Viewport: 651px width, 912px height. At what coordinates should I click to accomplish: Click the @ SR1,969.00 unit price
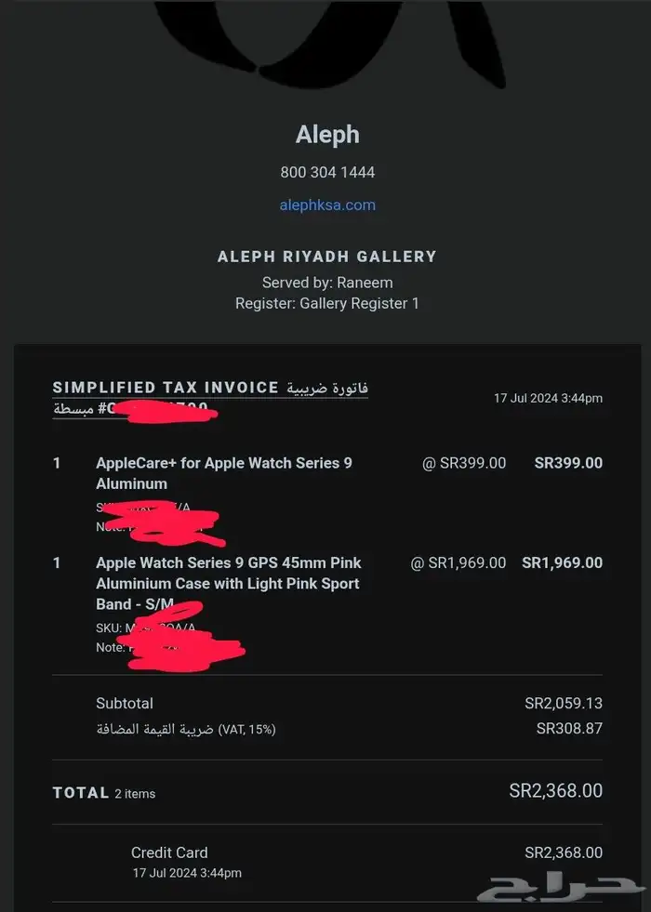[x=458, y=562]
